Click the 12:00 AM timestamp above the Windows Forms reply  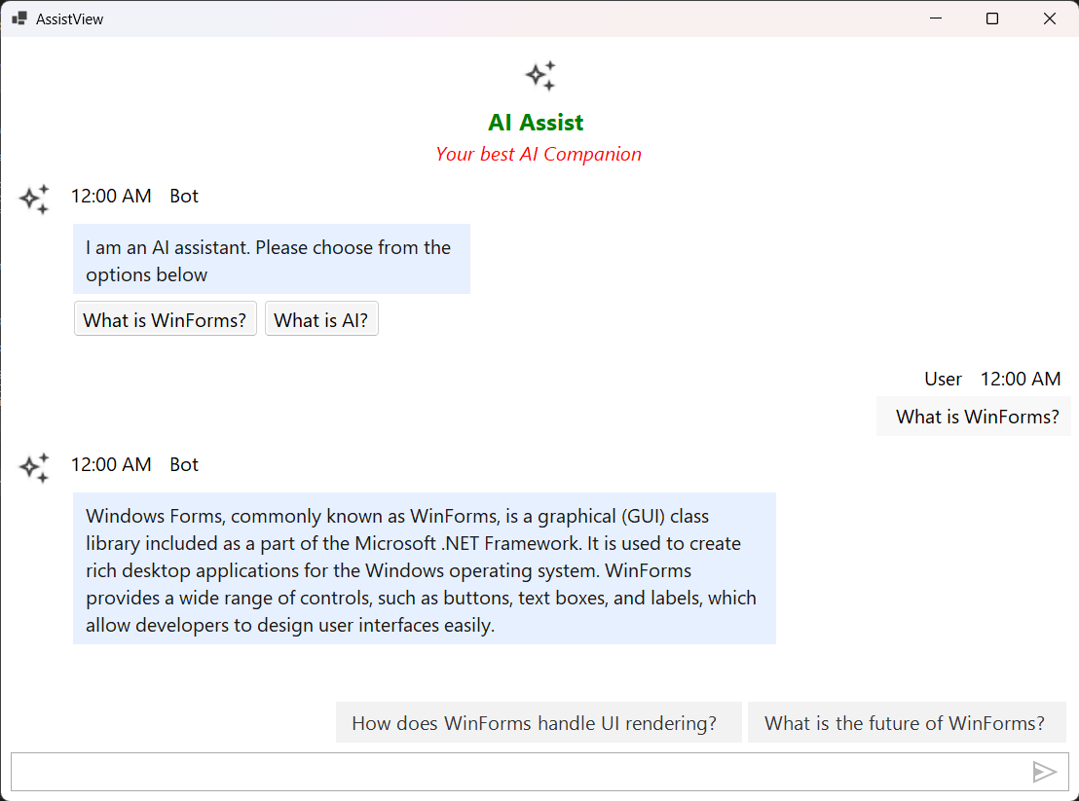[x=111, y=465]
